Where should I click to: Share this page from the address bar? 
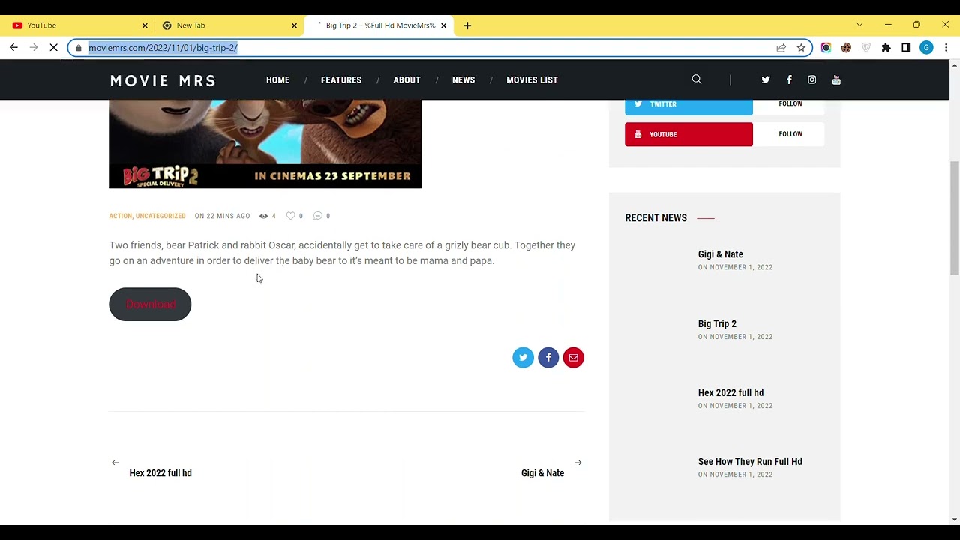[x=781, y=48]
